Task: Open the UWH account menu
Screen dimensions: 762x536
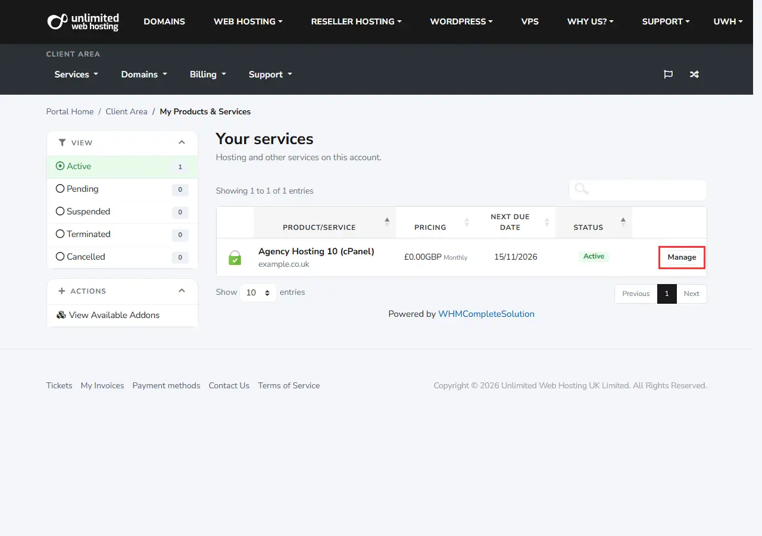Action: 728,21
